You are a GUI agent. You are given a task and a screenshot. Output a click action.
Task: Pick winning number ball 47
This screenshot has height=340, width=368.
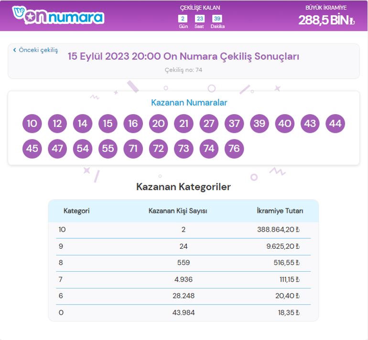(x=57, y=149)
